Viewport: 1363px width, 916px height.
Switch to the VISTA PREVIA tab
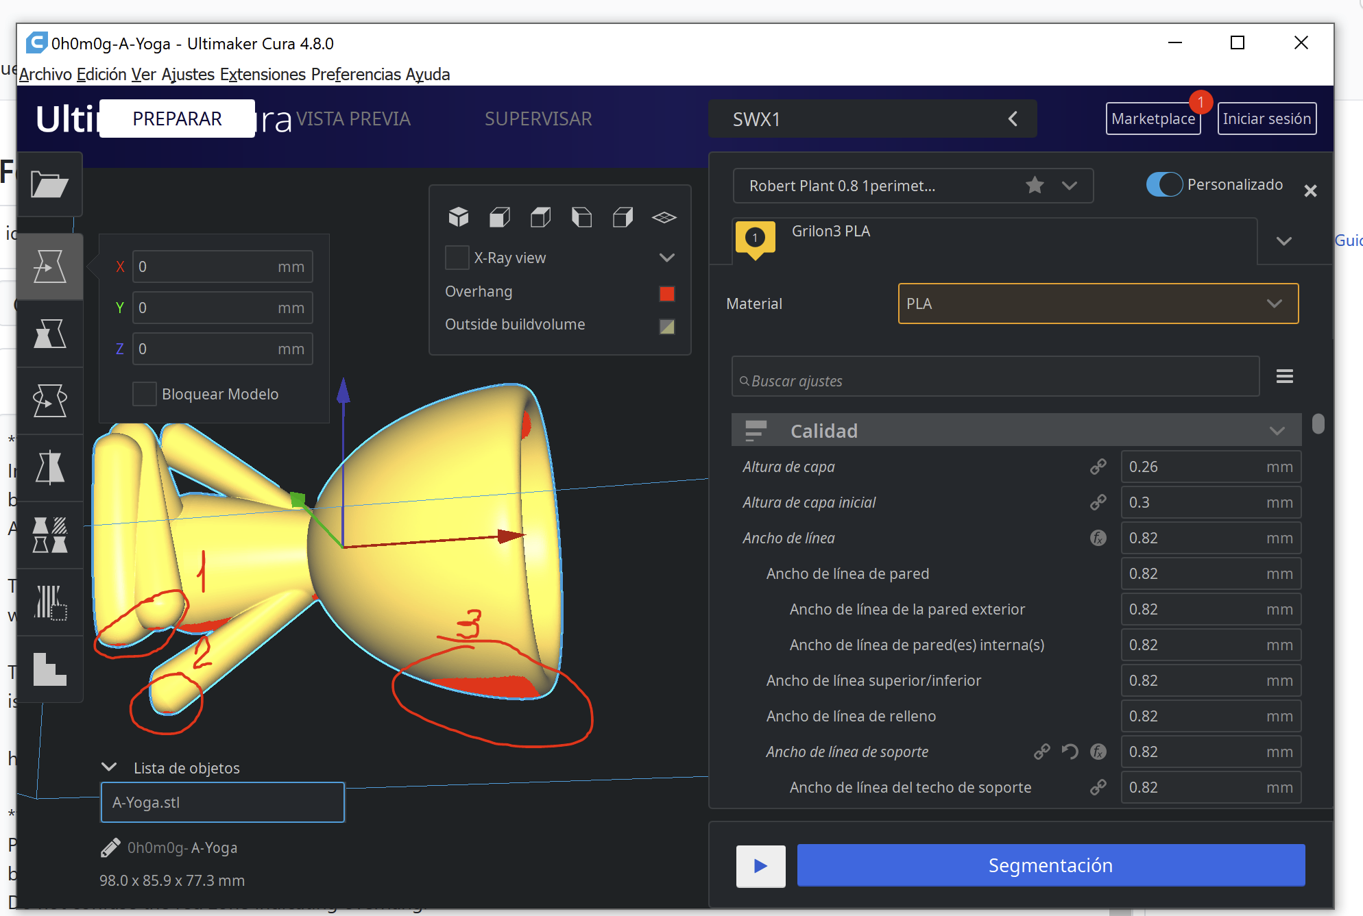[x=353, y=119]
